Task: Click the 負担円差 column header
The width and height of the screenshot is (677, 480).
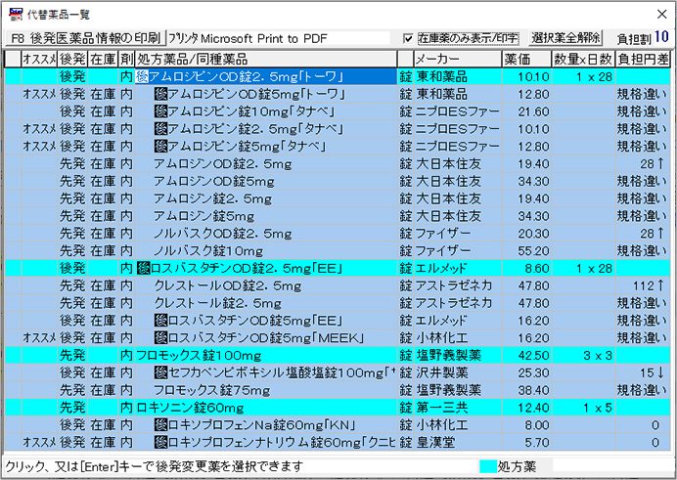Action: [643, 59]
